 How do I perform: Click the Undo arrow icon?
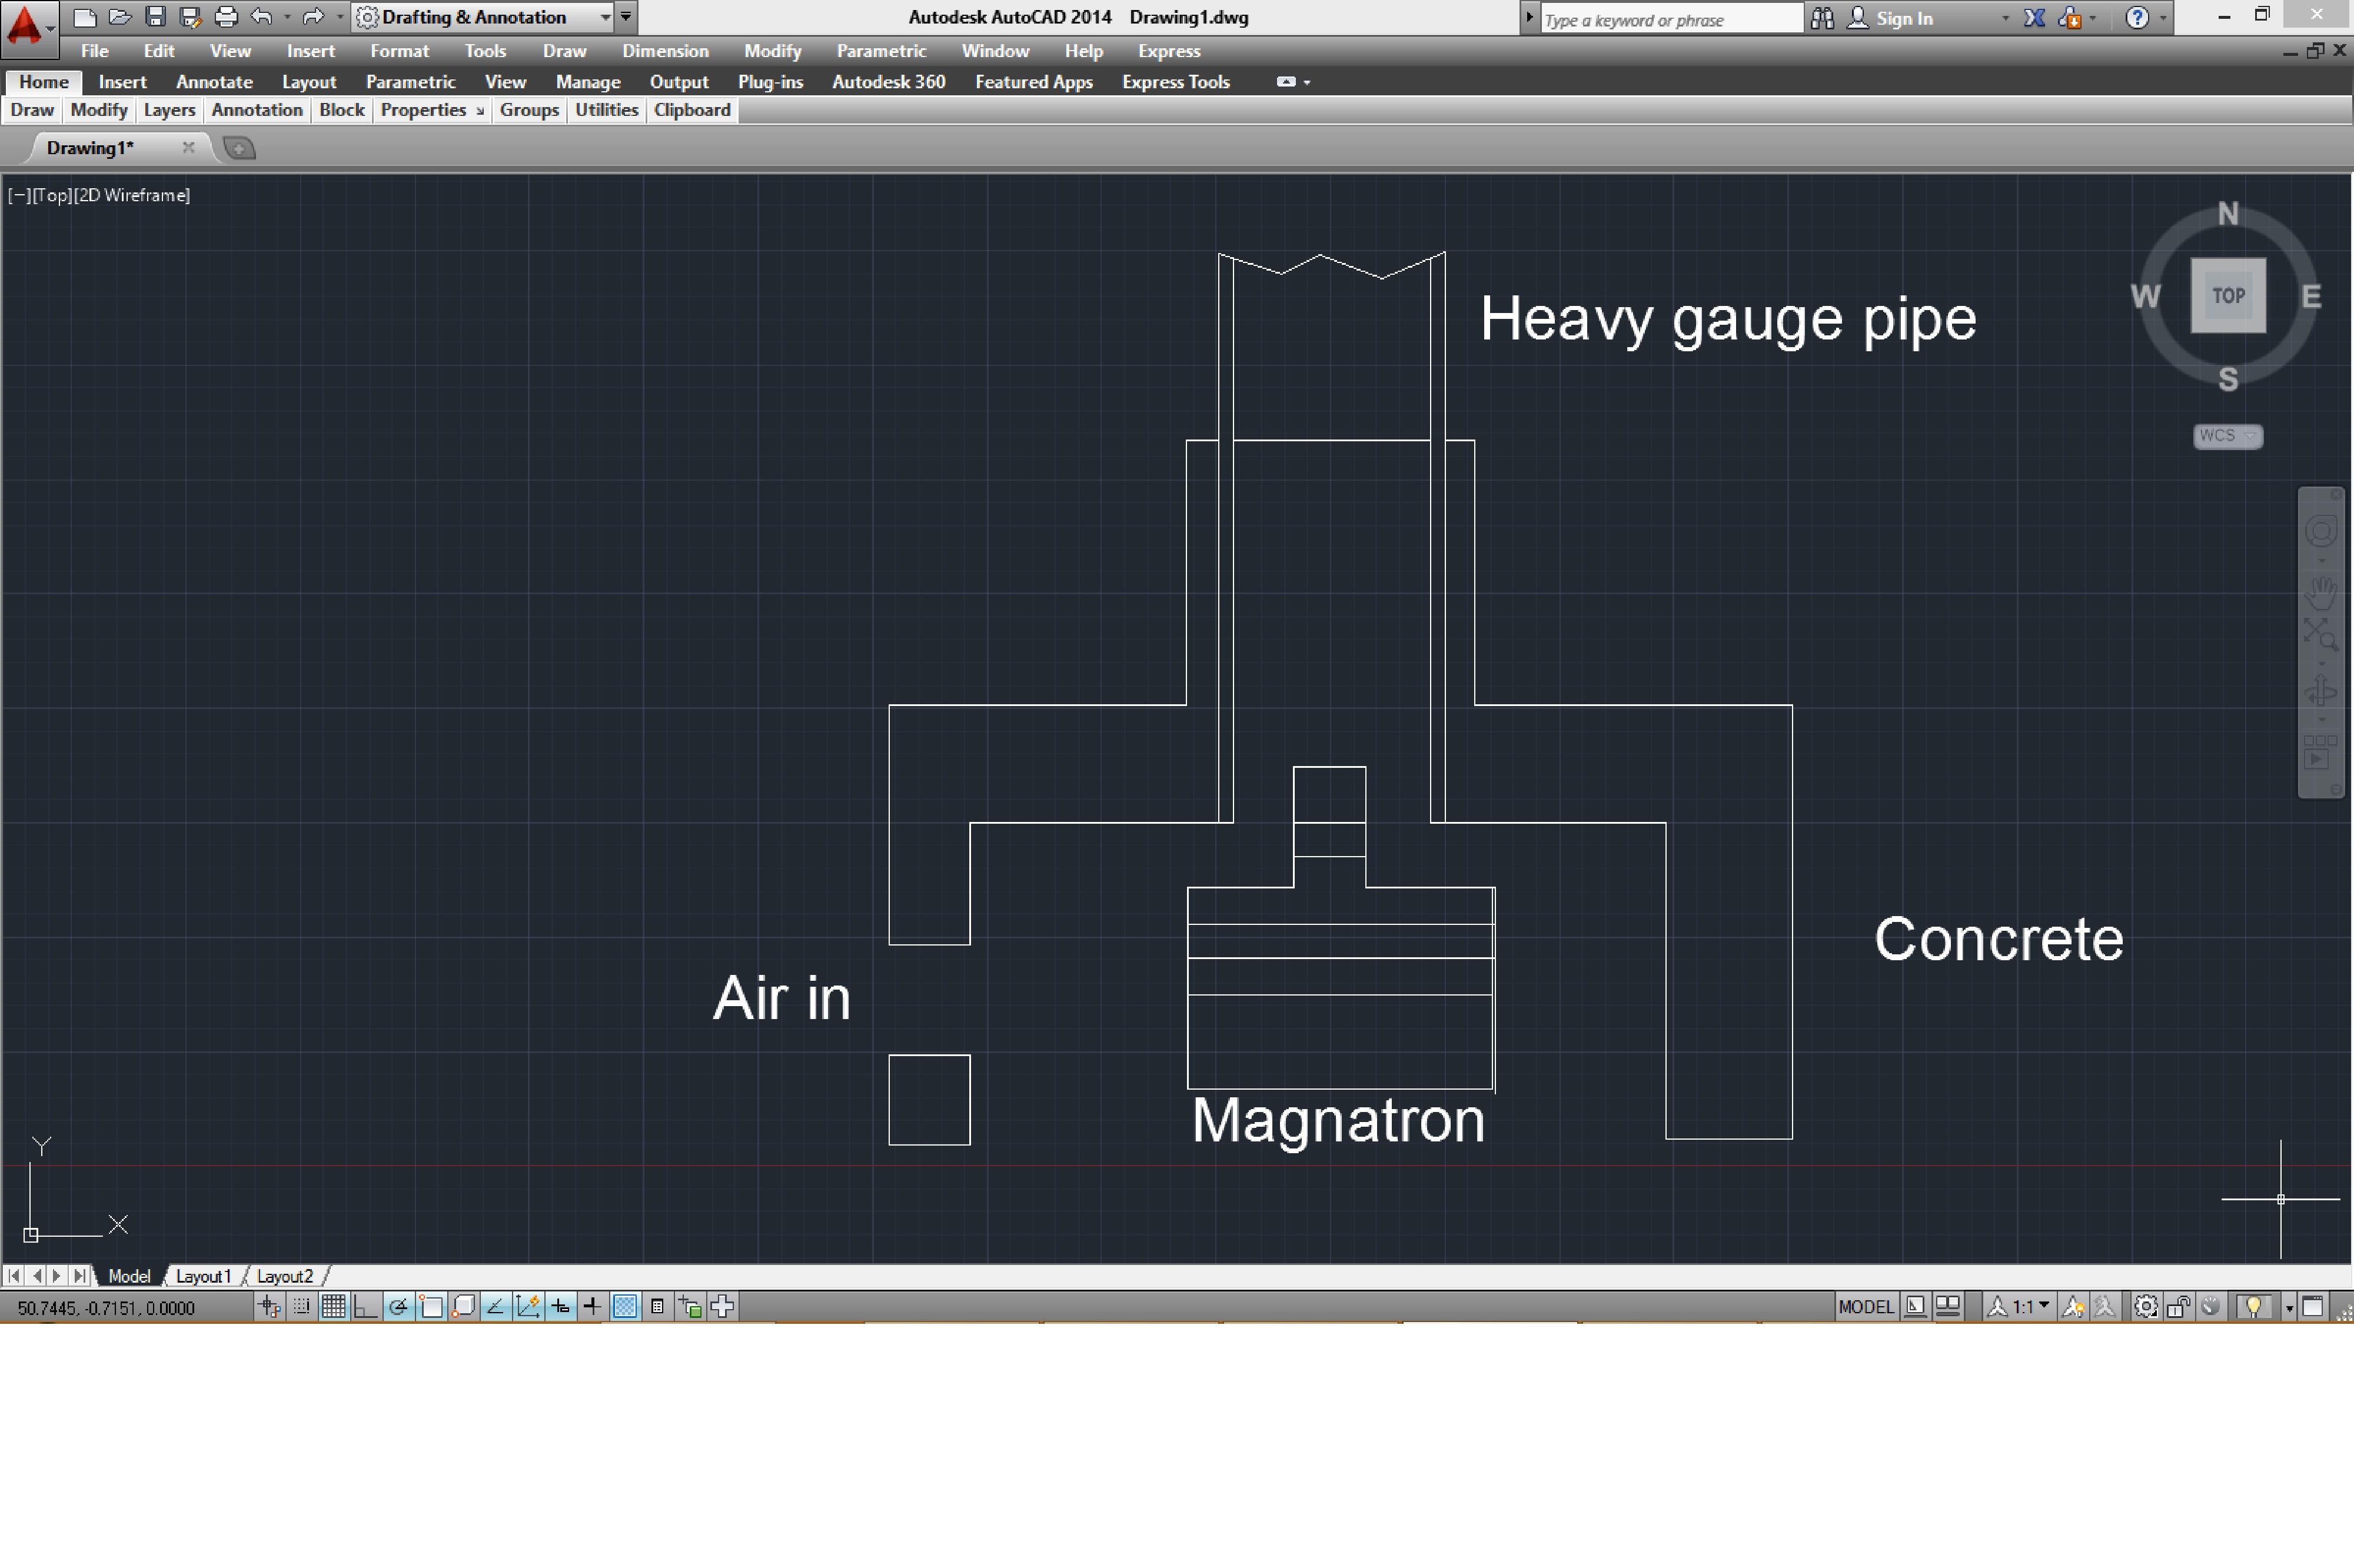pyautogui.click(x=261, y=17)
